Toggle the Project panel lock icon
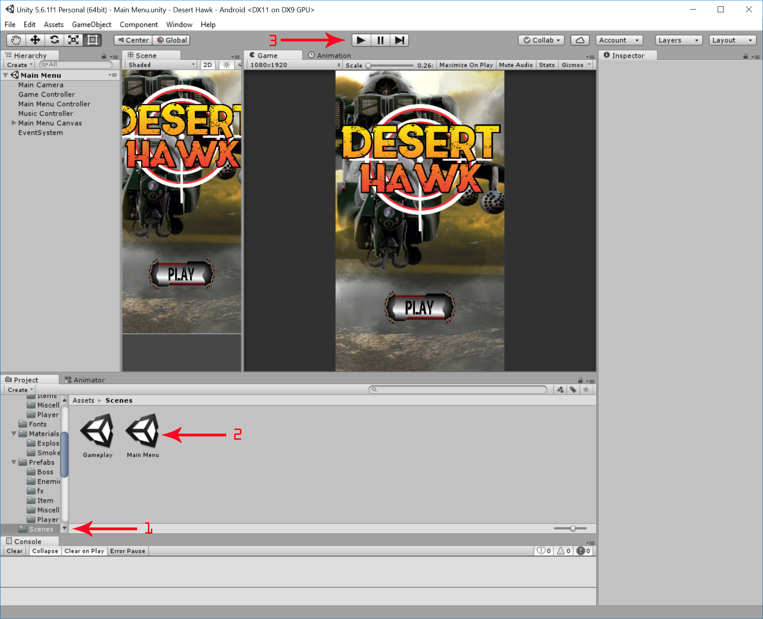The height and width of the screenshot is (619, 763). point(580,380)
